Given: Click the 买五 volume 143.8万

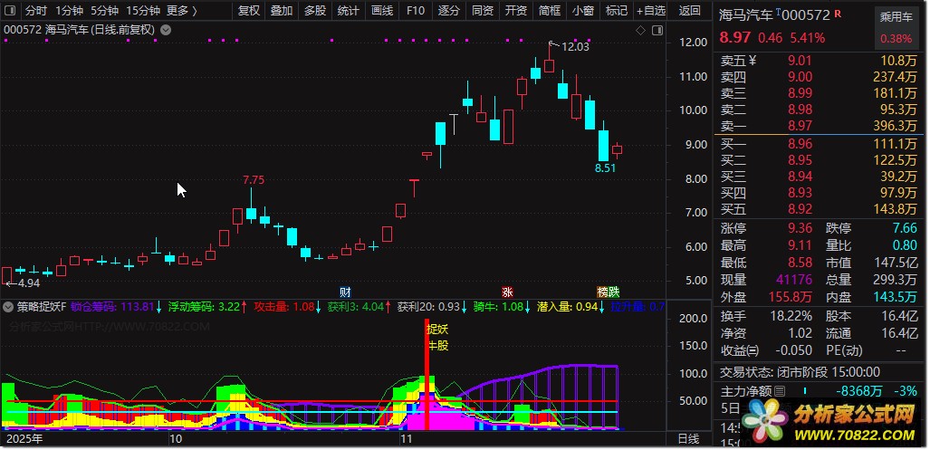Looking at the screenshot, I should click(x=895, y=208).
